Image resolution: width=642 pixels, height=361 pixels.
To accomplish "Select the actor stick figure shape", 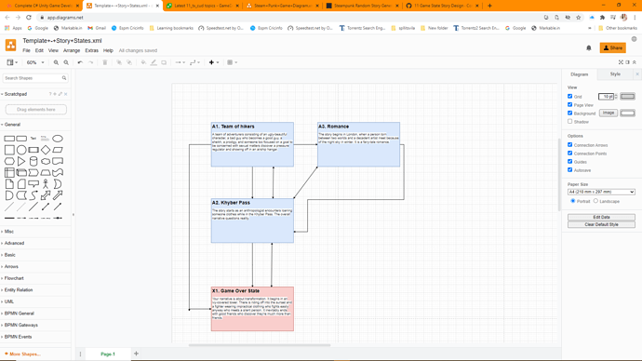I will [46, 184].
